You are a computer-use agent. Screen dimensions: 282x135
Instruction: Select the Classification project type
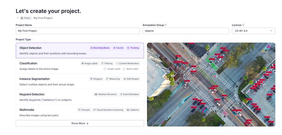pyautogui.click(x=80, y=66)
